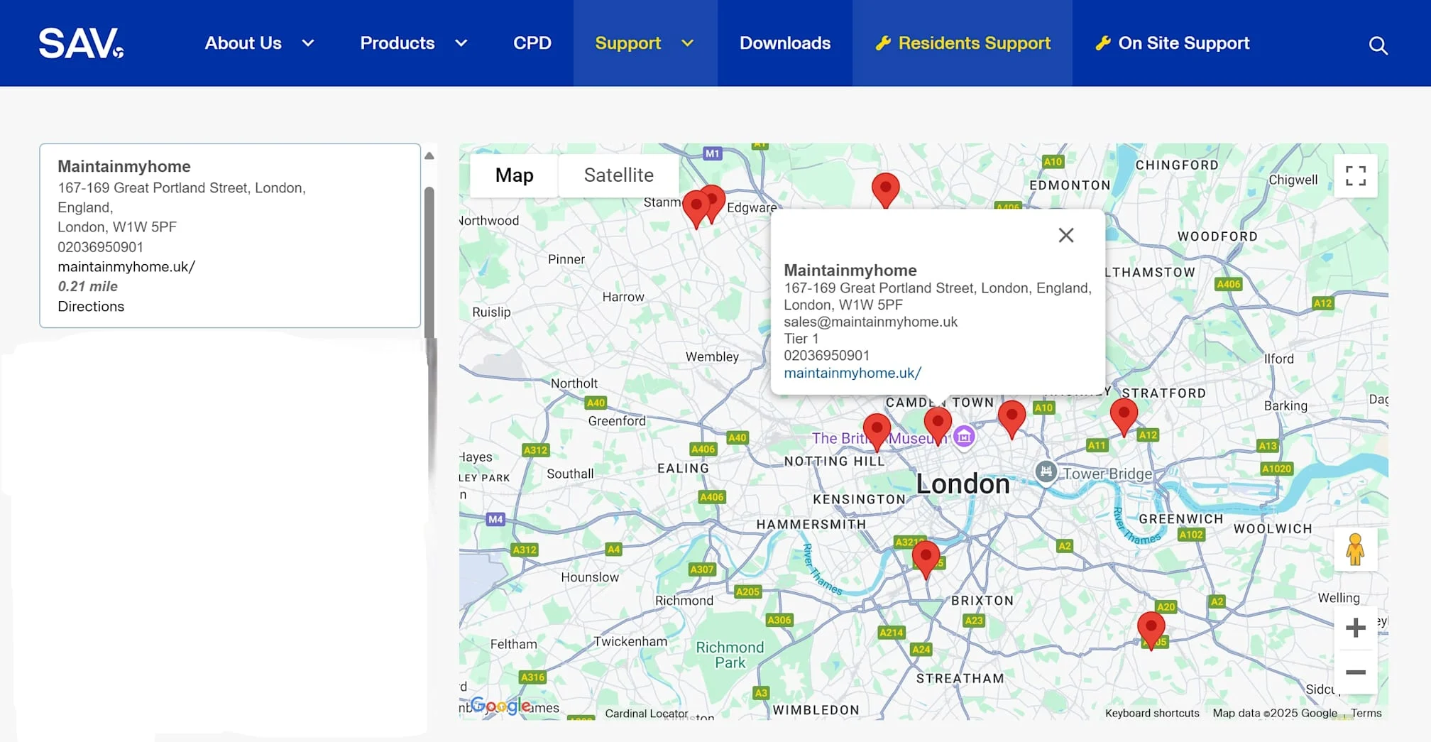
Task: Click the red marker near Brixton
Action: click(926, 560)
